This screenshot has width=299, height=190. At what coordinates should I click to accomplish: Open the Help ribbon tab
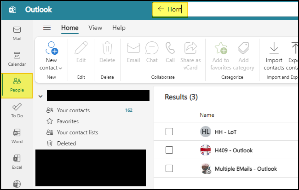tap(119, 28)
